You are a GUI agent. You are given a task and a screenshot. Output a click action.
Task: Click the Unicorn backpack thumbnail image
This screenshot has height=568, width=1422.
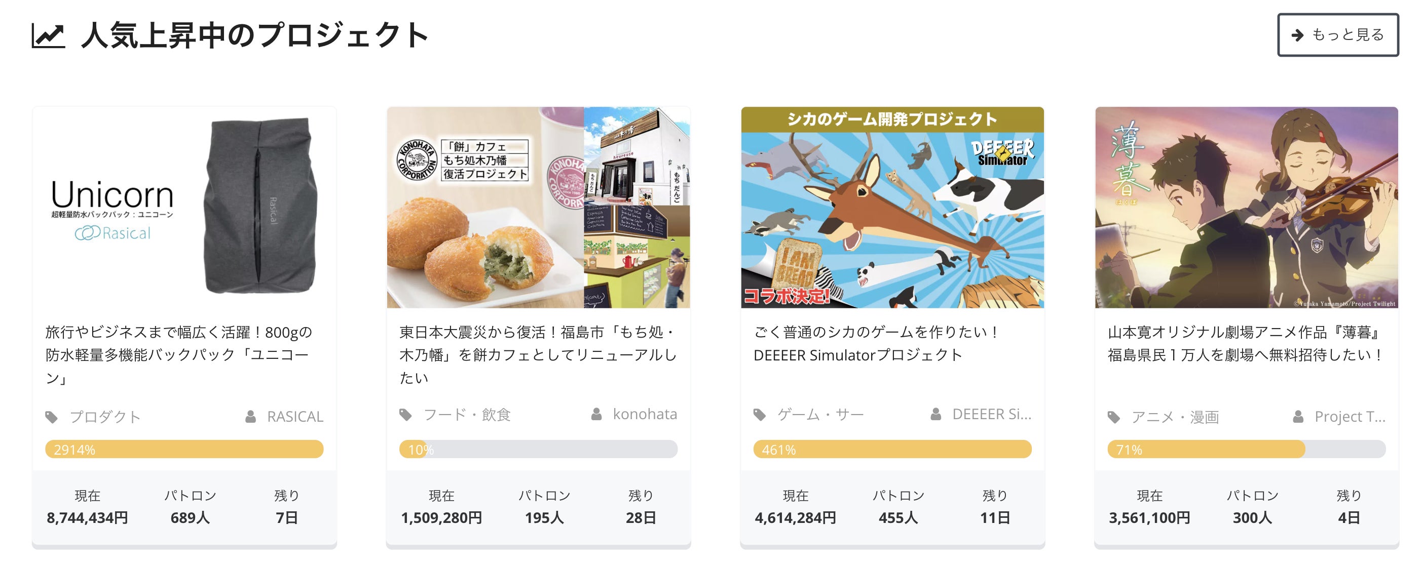184,208
